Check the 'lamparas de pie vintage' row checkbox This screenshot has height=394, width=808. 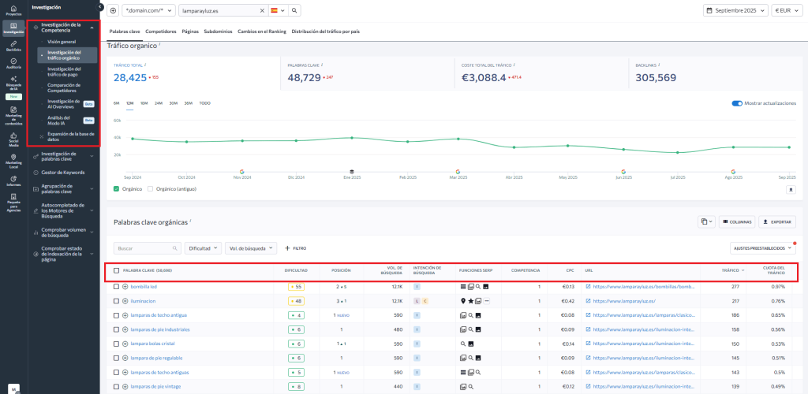click(x=117, y=386)
